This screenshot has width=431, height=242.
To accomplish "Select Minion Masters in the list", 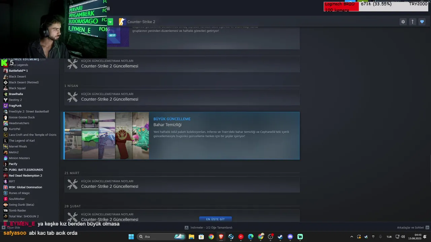I will pyautogui.click(x=19, y=158).
